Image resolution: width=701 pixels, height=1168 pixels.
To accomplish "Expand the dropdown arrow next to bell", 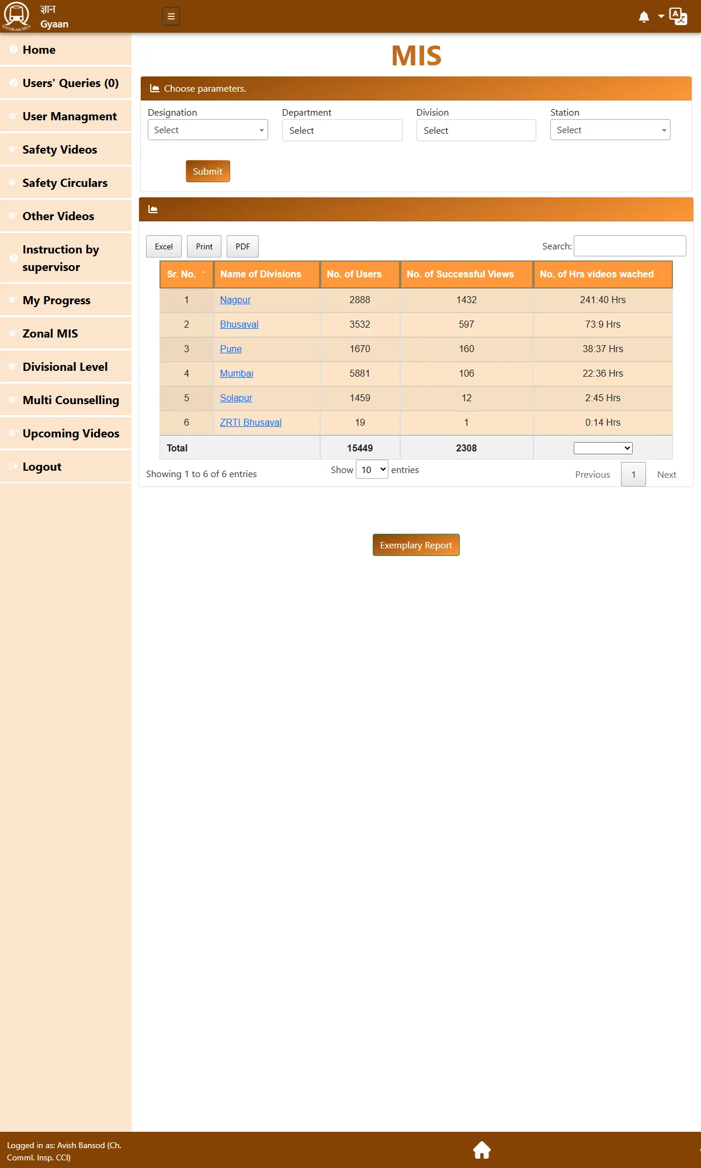I will (x=661, y=16).
